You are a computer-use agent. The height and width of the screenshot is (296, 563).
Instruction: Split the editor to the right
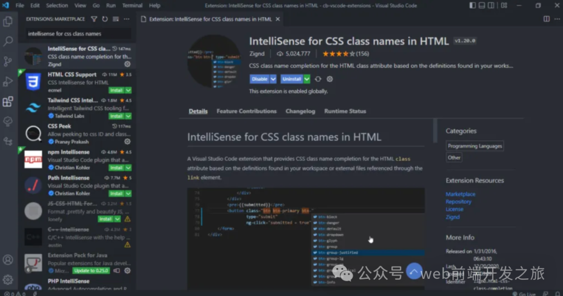coord(546,19)
